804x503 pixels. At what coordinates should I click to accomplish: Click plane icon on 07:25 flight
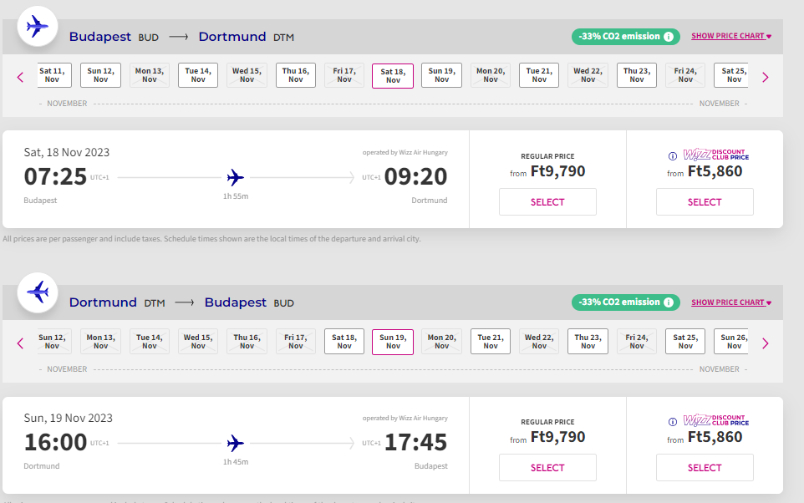[236, 177]
